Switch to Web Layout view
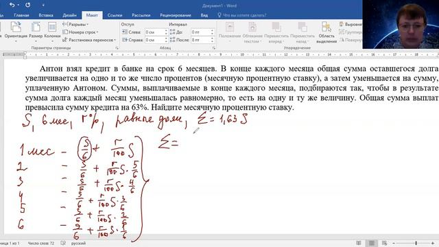Image resolution: width=439 pixels, height=247 pixels. (x=384, y=243)
